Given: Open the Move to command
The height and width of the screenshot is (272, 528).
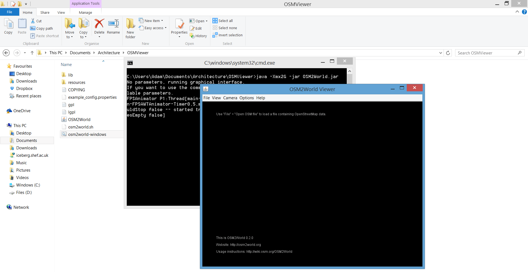Looking at the screenshot, I should click(70, 28).
